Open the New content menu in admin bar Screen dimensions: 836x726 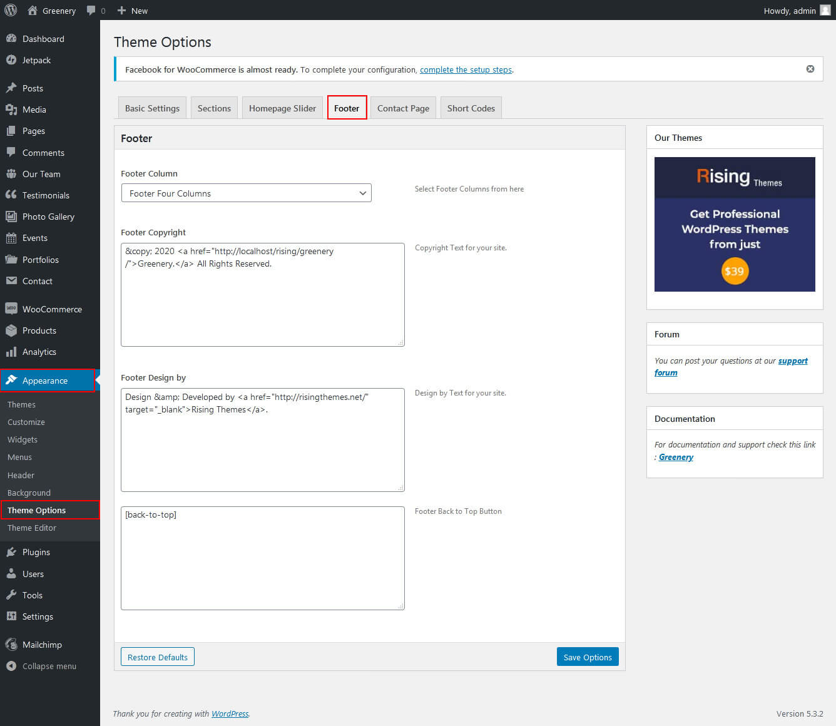coord(133,11)
